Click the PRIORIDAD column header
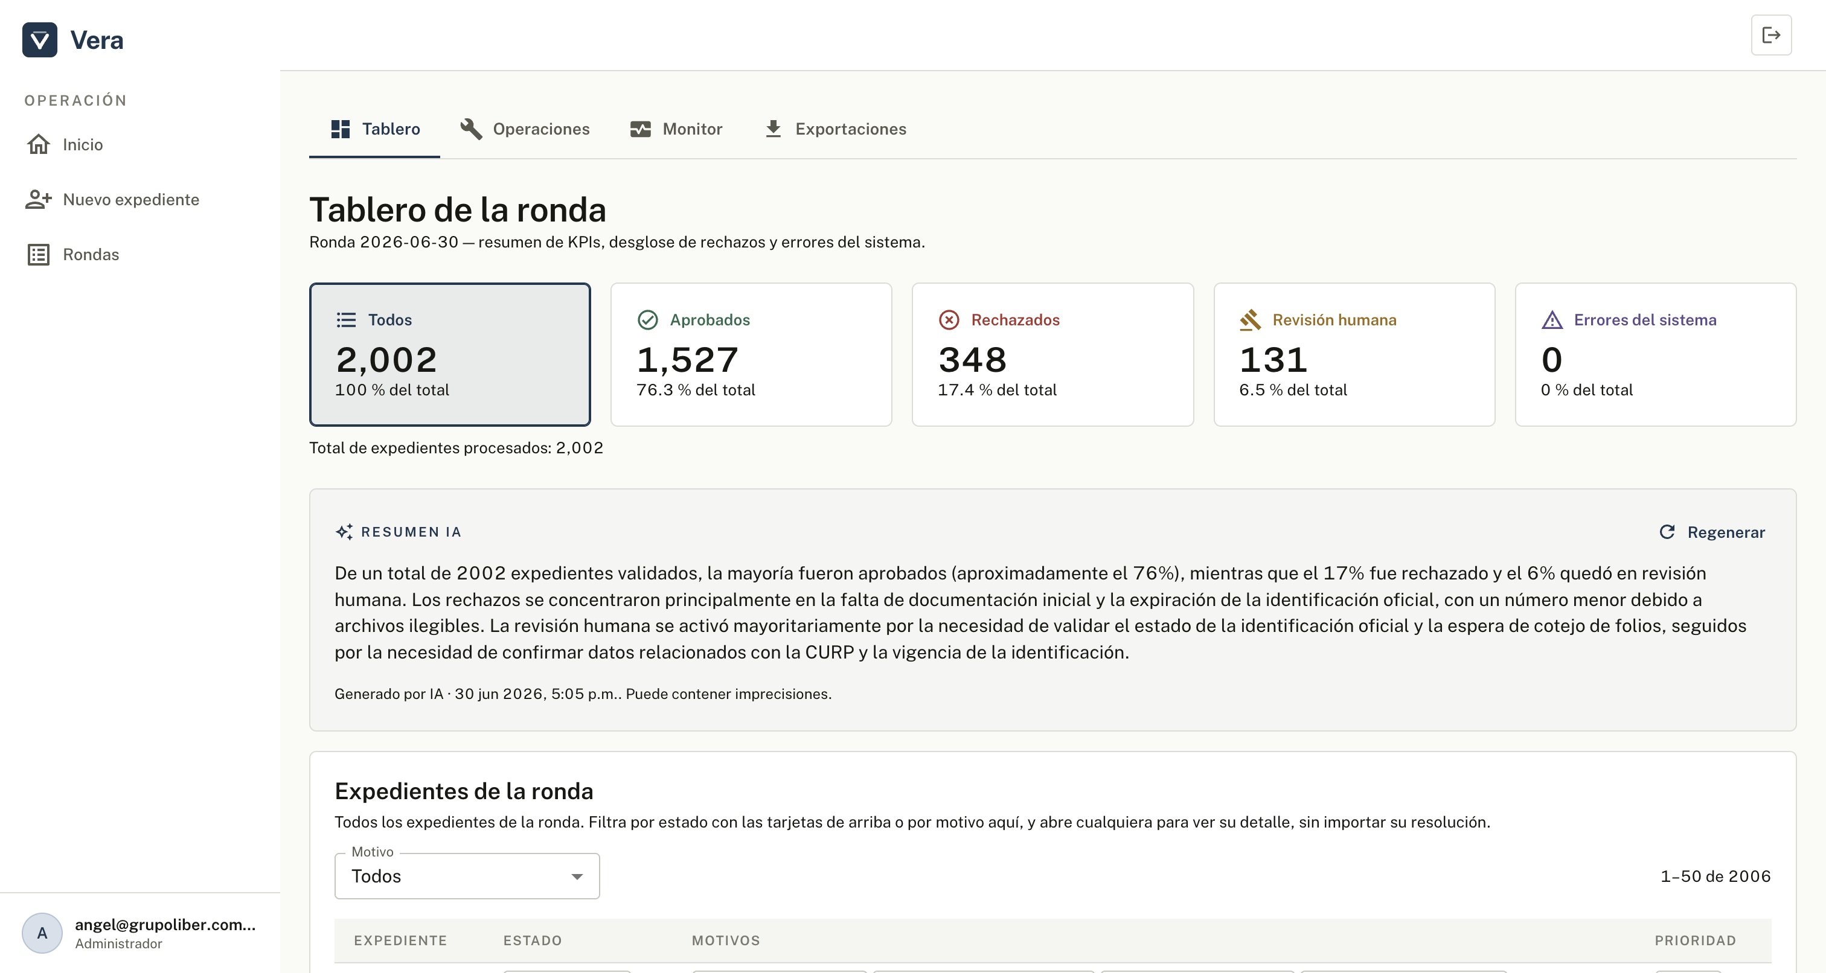The width and height of the screenshot is (1826, 973). pos(1695,940)
